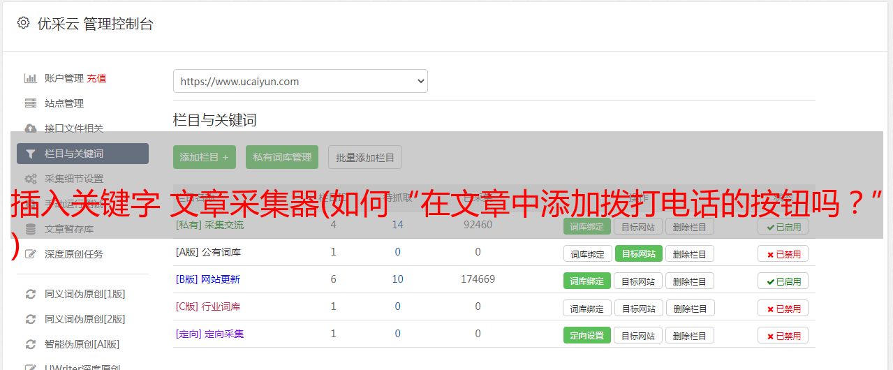Click 词库绑定 for the 采集交流 row
893x370 pixels.
[x=587, y=227]
